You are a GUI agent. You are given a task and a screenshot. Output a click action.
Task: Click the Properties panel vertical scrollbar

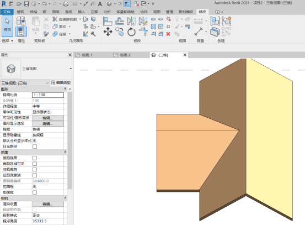(x=70, y=140)
